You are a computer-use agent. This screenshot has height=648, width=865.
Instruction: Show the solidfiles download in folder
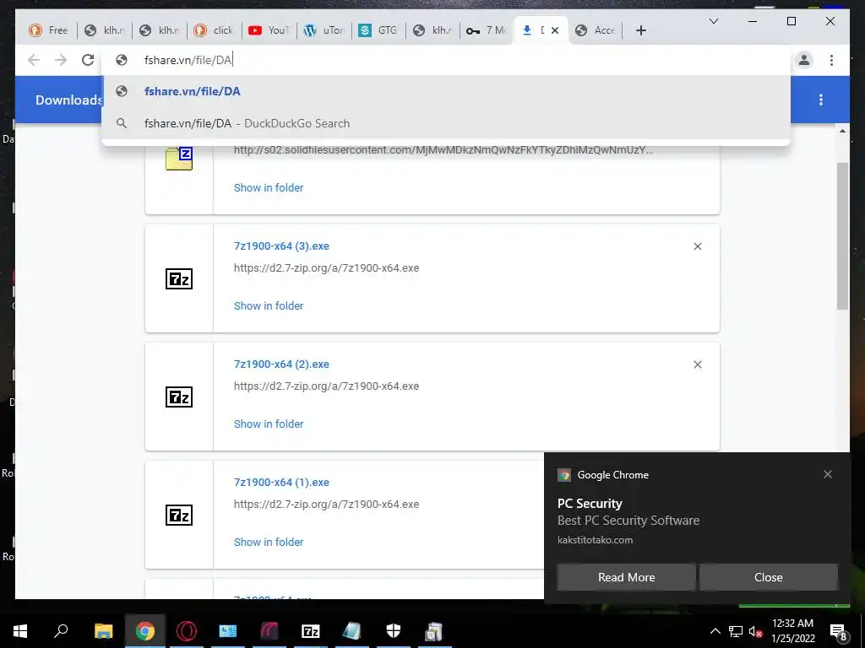(x=269, y=188)
